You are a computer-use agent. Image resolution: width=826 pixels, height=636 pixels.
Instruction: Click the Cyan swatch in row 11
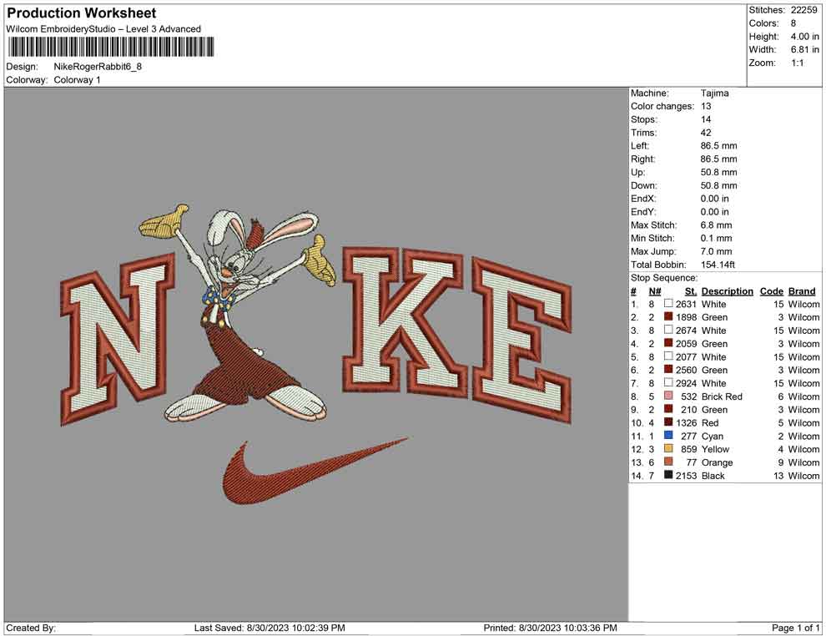668,435
